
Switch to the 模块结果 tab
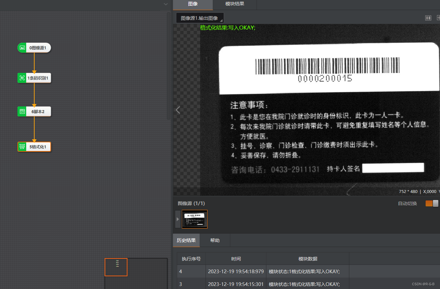235,4
